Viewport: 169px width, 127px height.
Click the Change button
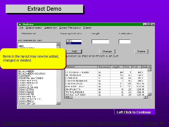pos(107,52)
